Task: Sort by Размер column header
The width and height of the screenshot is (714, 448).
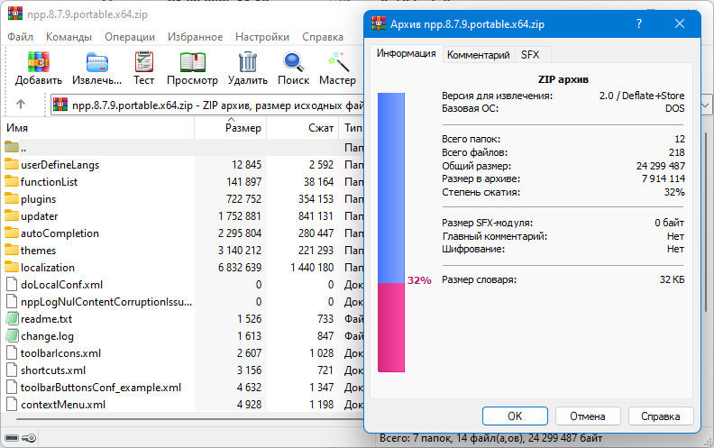Action: click(x=231, y=128)
